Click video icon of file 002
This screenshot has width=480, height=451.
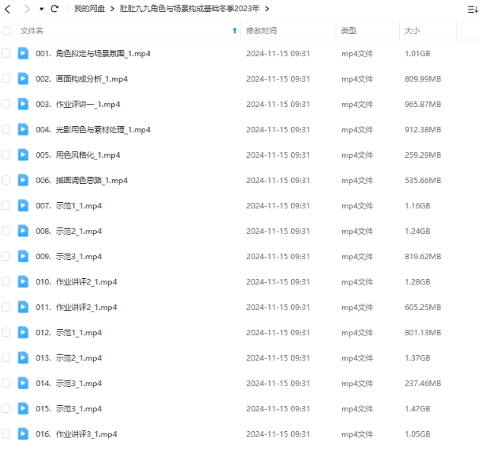pyautogui.click(x=23, y=78)
